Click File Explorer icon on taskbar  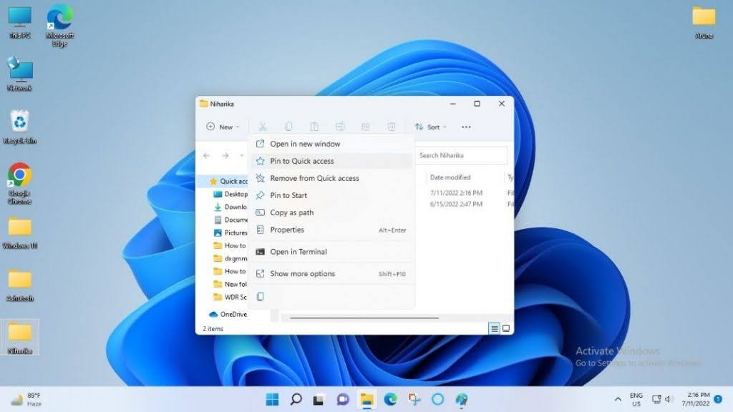pos(366,399)
